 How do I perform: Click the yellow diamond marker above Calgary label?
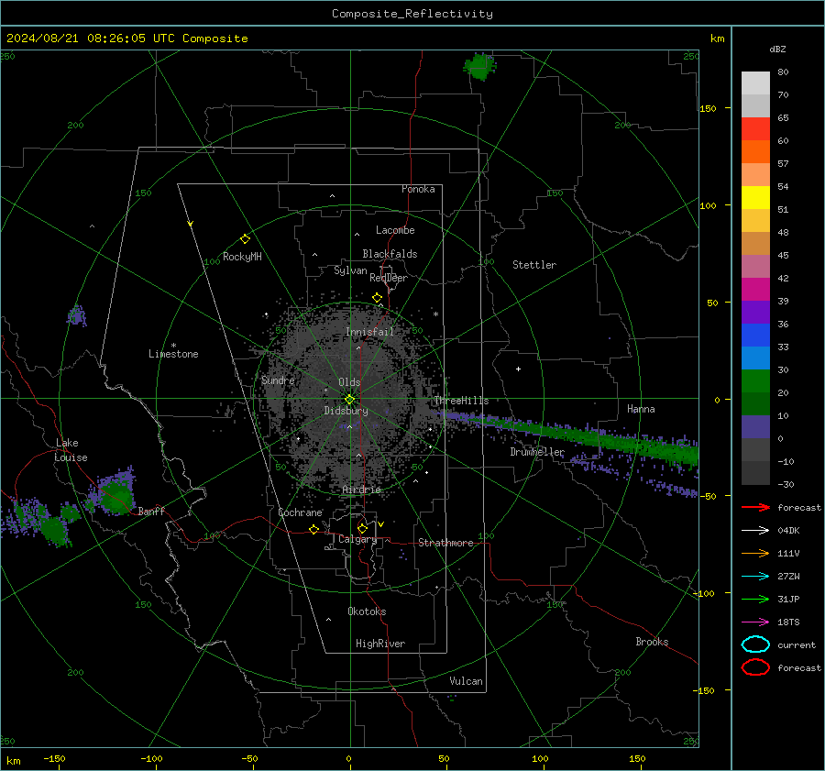pyautogui.click(x=362, y=528)
